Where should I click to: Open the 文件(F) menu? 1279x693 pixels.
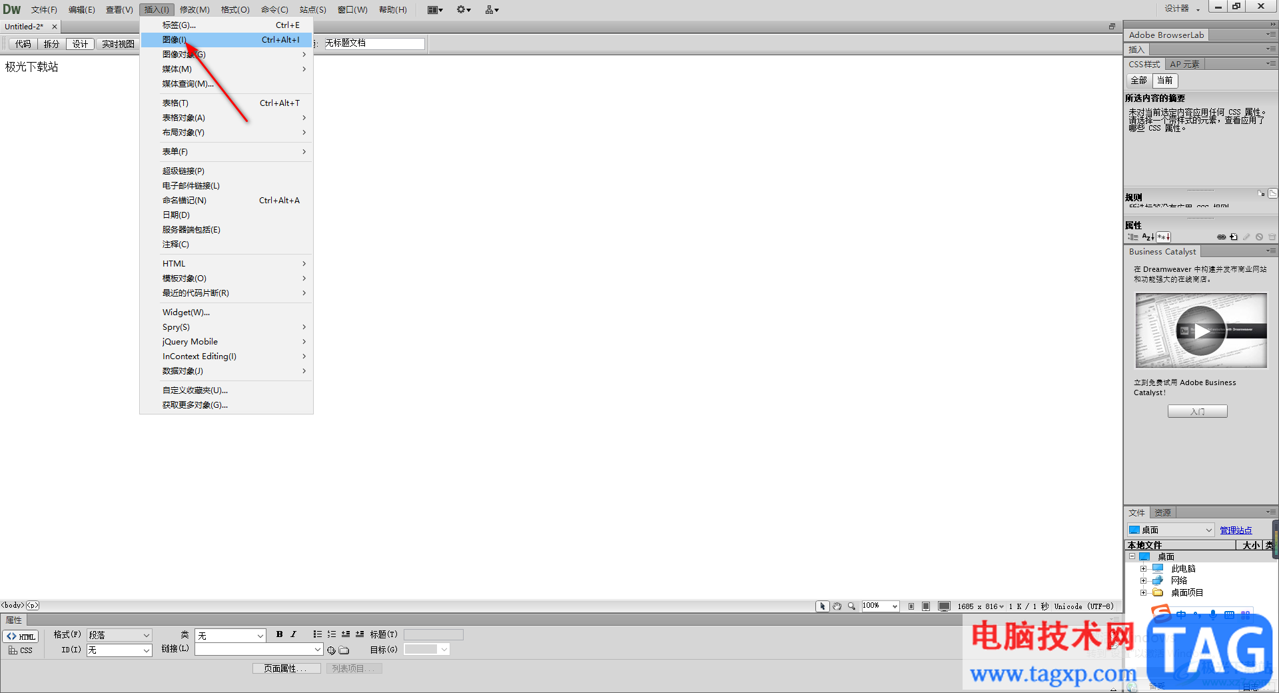[x=44, y=9]
